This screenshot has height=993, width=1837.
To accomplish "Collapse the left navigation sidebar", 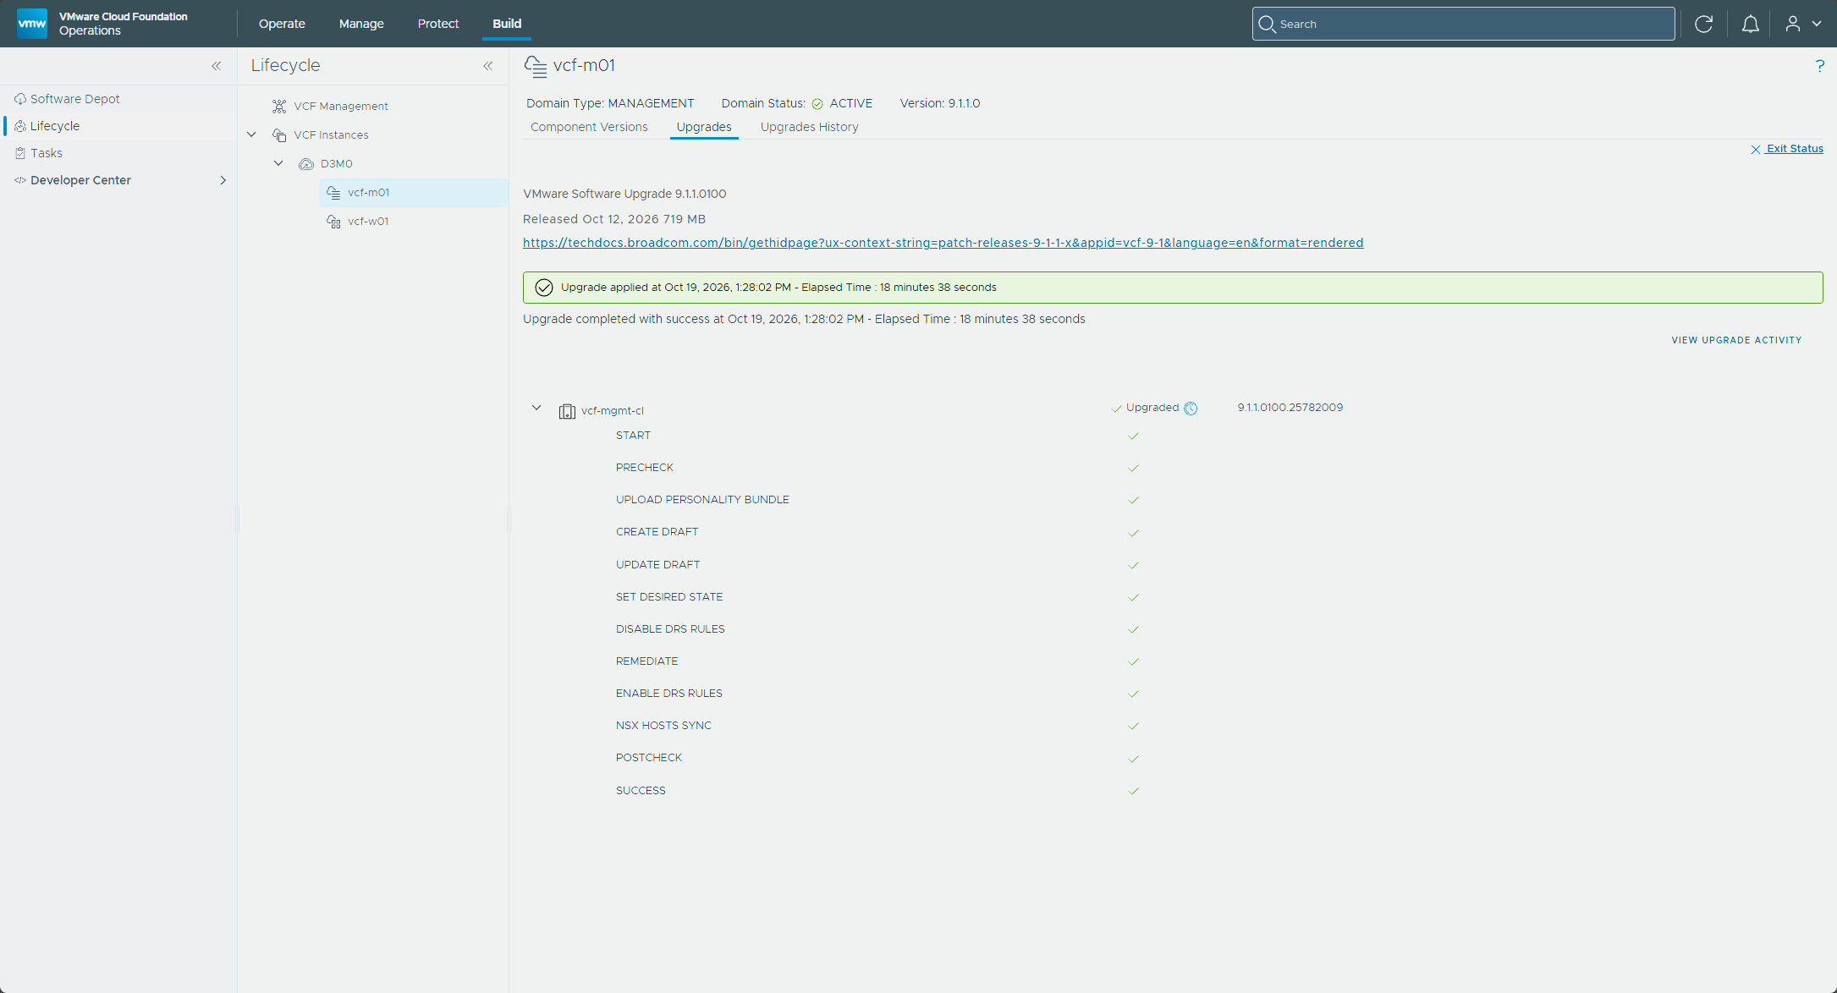I will pos(217,66).
